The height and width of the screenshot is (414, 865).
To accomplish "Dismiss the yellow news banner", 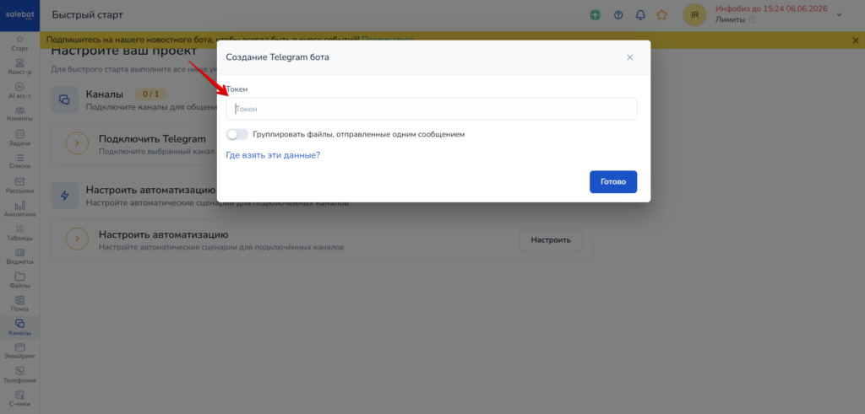I will click(856, 40).
